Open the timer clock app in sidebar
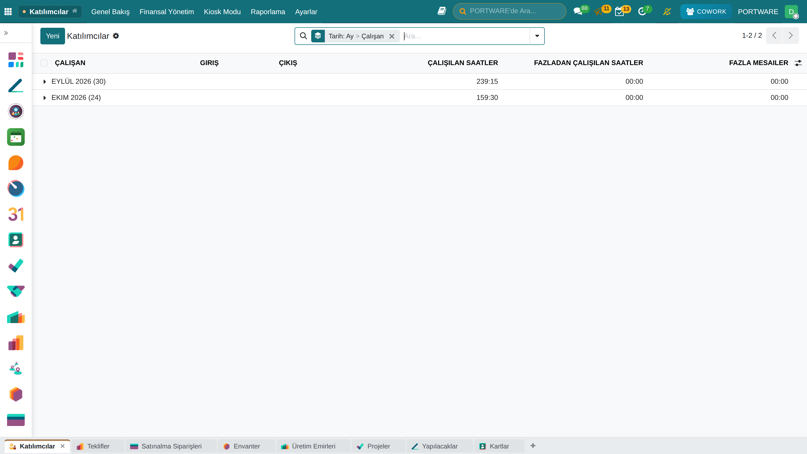Viewport: 807px width, 454px height. coord(16,188)
